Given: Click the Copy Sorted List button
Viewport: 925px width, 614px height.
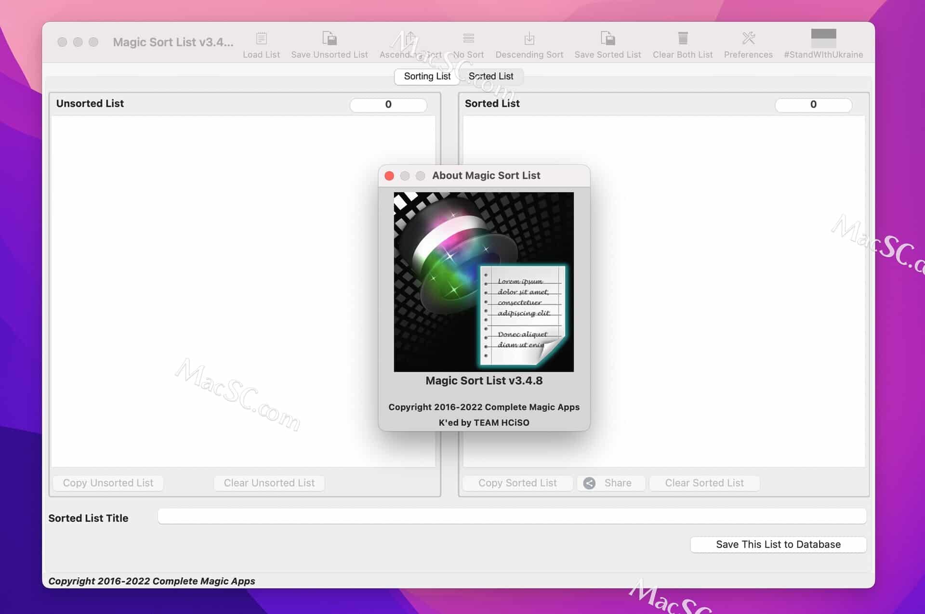Looking at the screenshot, I should tap(516, 483).
